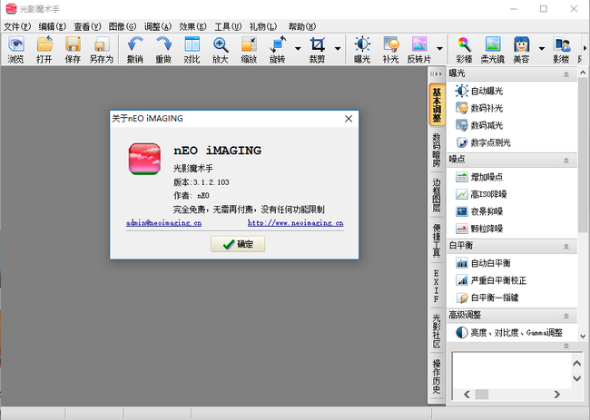
Task: Redo with the 重做 icon
Action: click(163, 50)
